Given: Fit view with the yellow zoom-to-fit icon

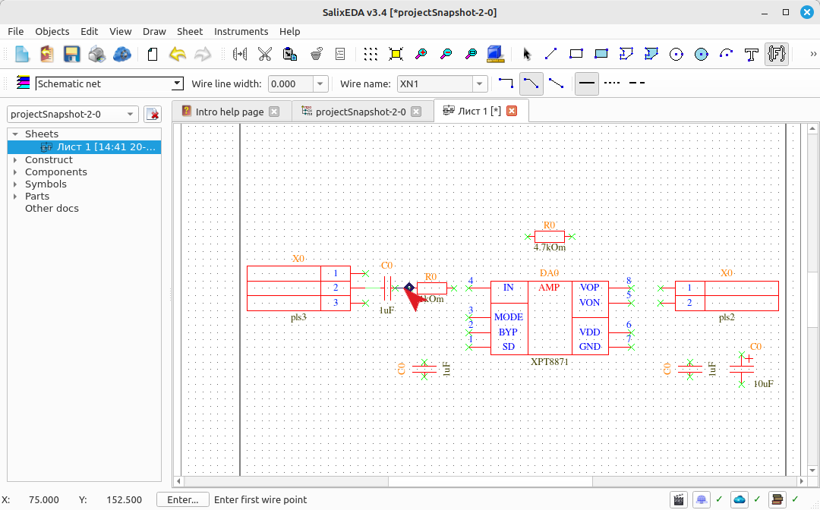Looking at the screenshot, I should 396,55.
